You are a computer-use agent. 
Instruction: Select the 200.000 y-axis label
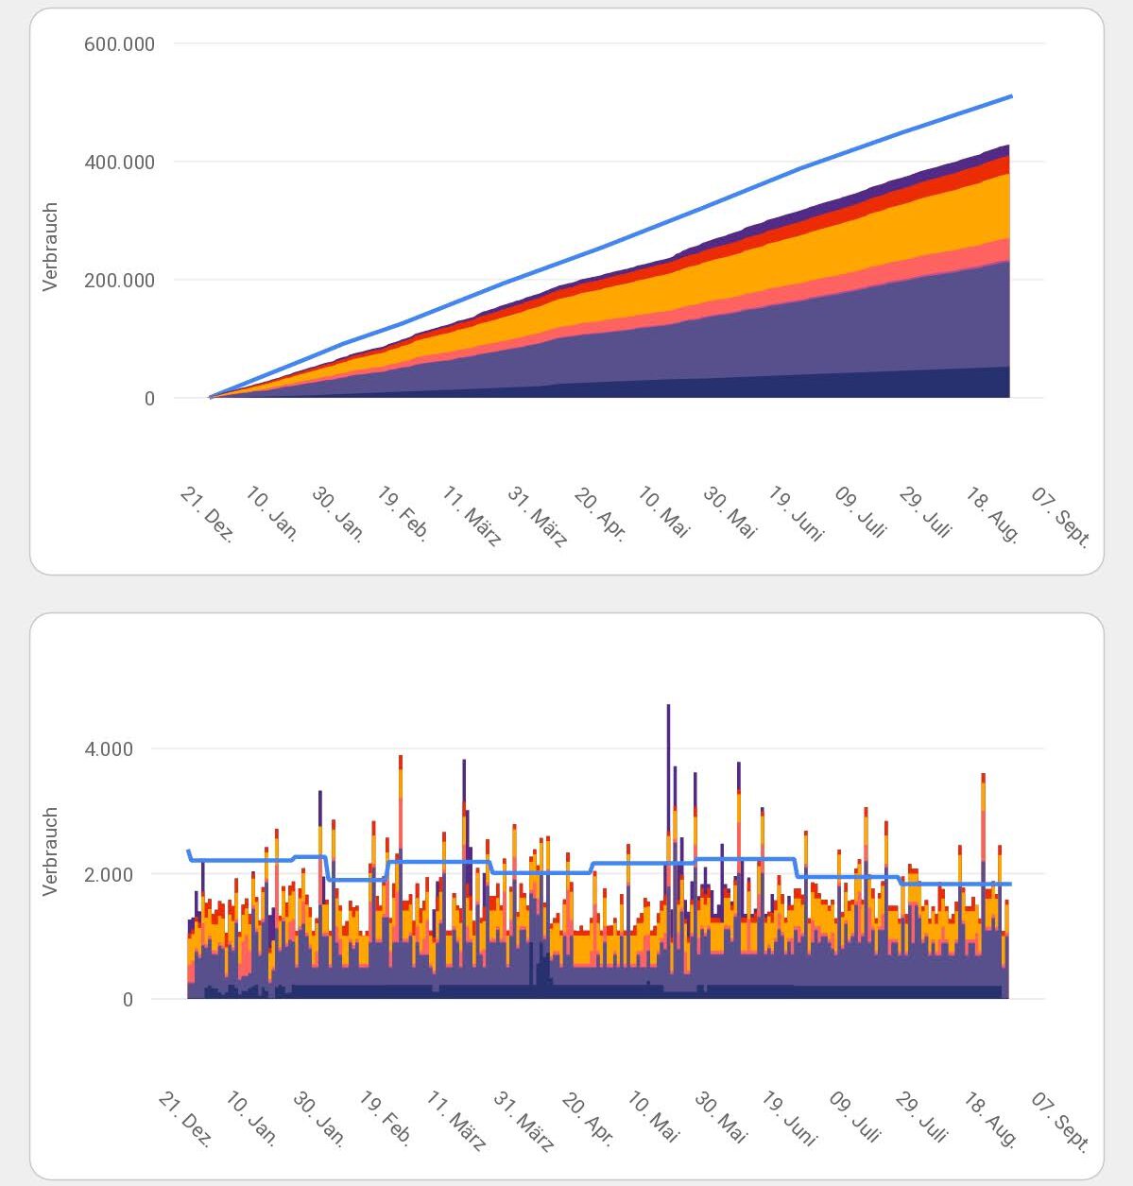point(119,281)
